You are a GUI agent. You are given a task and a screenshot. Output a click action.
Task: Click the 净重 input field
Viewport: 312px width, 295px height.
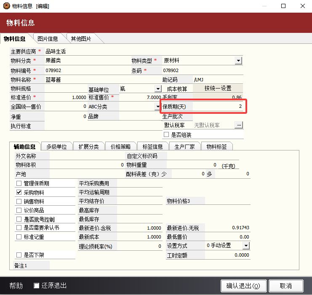coord(66,116)
